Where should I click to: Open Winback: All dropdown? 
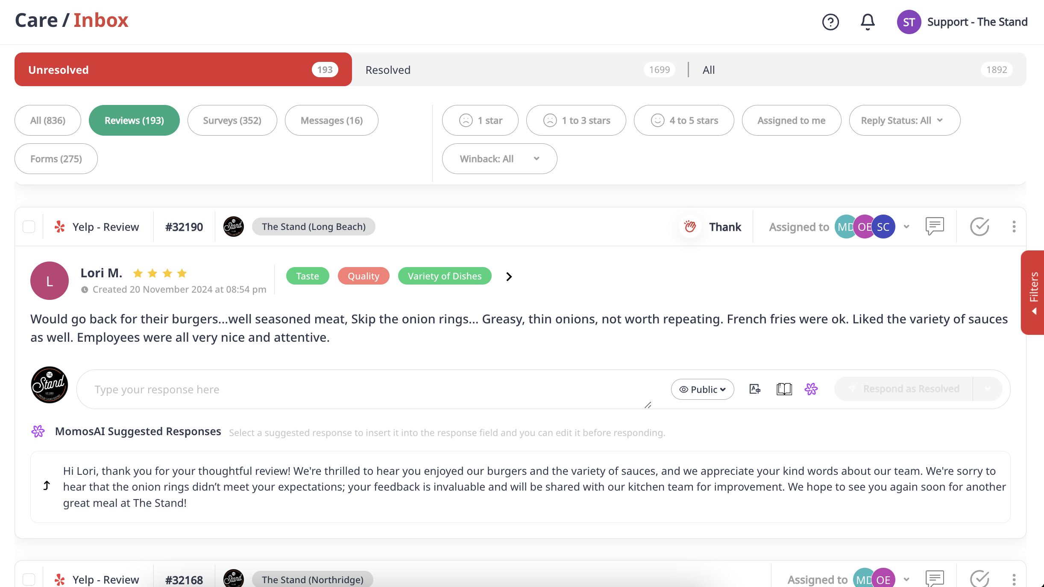pos(499,159)
